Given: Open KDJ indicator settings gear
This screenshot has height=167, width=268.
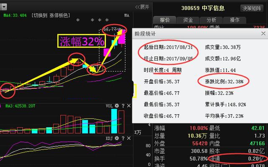Looking at the screenshot, I should [117, 138].
